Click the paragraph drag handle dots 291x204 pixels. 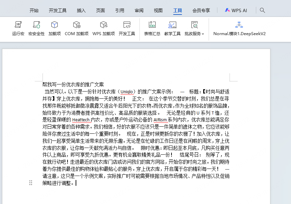[31, 183]
